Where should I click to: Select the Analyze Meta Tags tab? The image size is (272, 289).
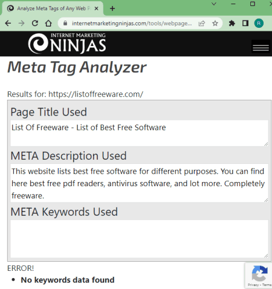click(53, 8)
